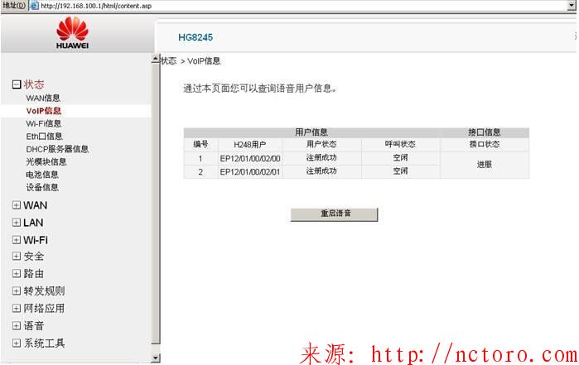Screen dimensions: 579x365
Task: Expand the 路由 menu section
Action: click(17, 273)
